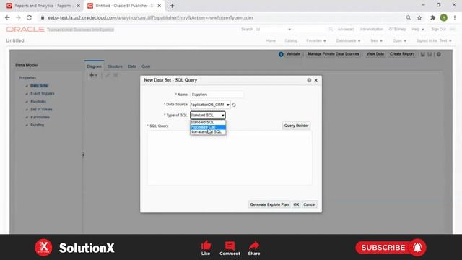
Task: Click the magnifier icon in the address bar
Action: (409, 17)
